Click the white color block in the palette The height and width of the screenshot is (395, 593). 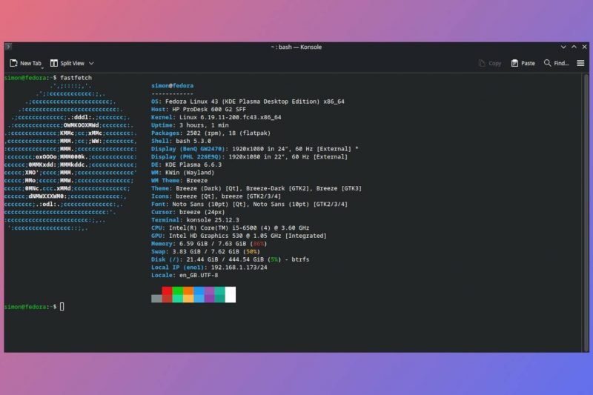[x=230, y=294]
